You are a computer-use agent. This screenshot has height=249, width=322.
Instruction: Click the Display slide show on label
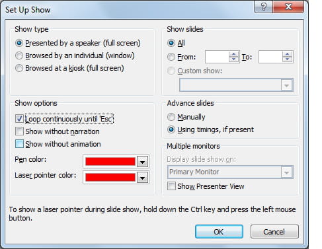pyautogui.click(x=201, y=159)
